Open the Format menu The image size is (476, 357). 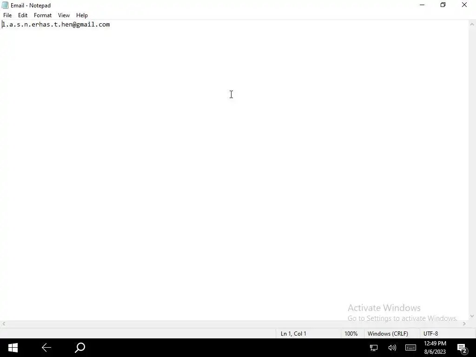click(42, 15)
